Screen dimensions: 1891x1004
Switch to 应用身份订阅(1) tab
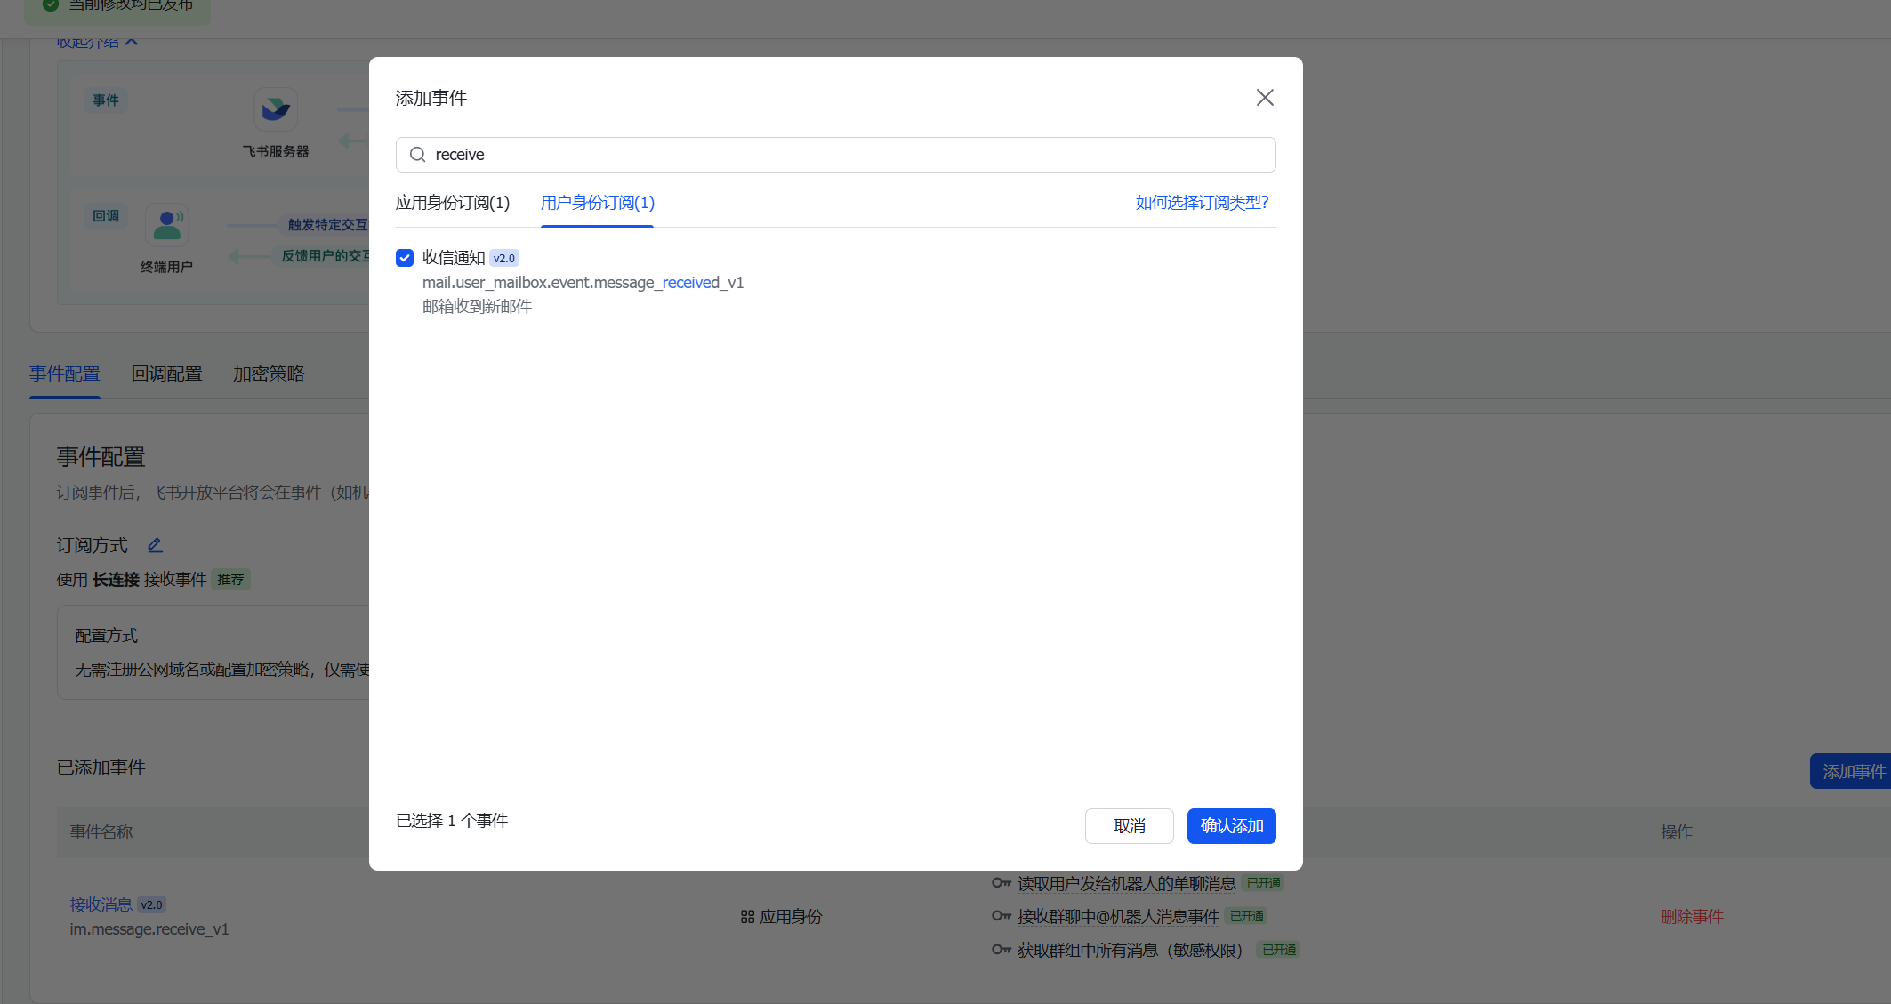pyautogui.click(x=453, y=203)
